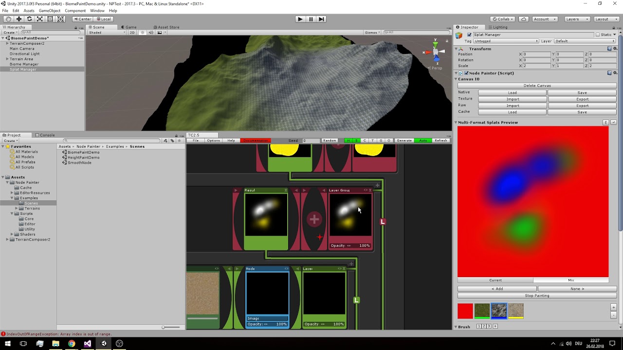Toggle scene audio in Scene view
This screenshot has width=623, height=350.
tap(151, 33)
